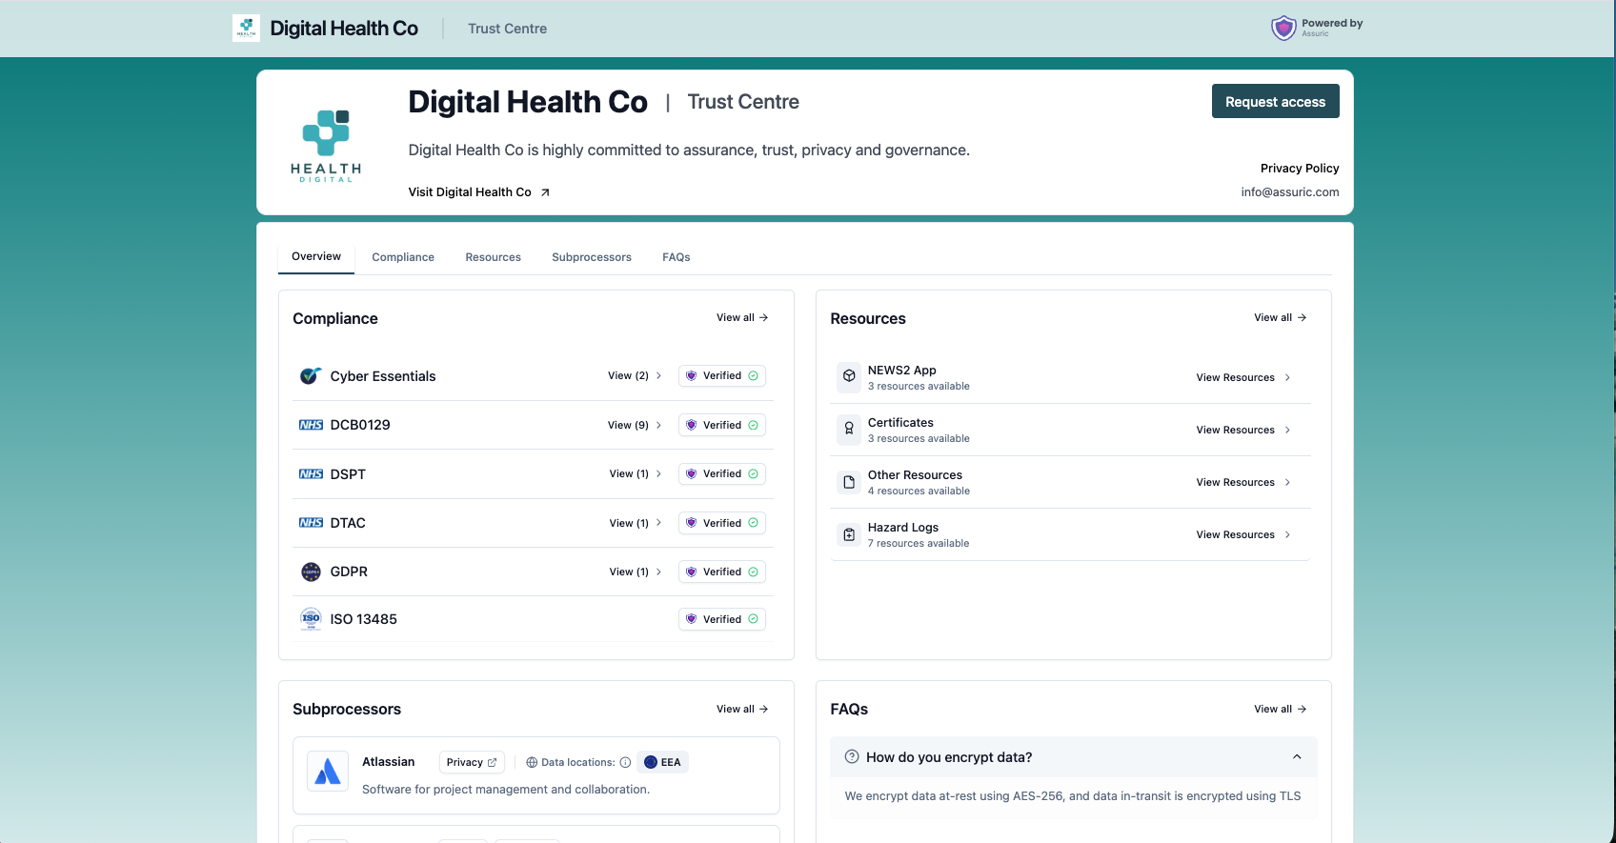Open the Subprocessors tab
This screenshot has height=843, width=1616.
pos(592,257)
